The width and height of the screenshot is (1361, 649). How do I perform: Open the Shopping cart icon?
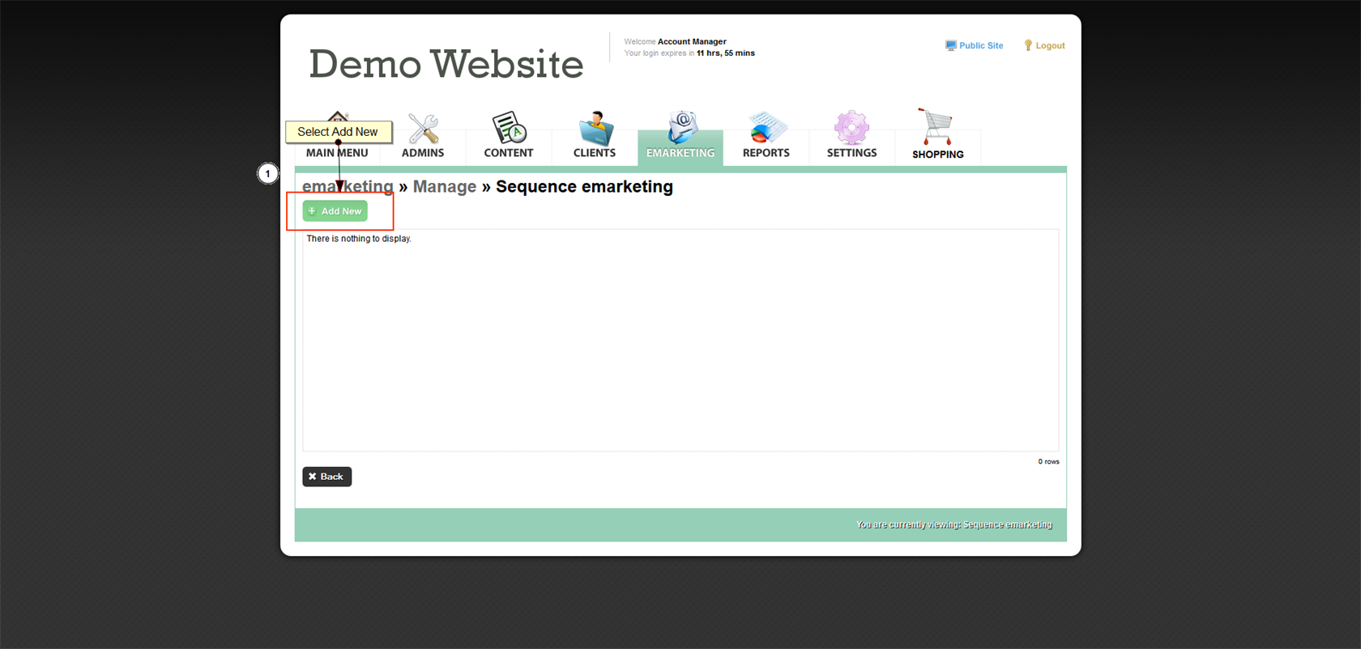pos(936,126)
